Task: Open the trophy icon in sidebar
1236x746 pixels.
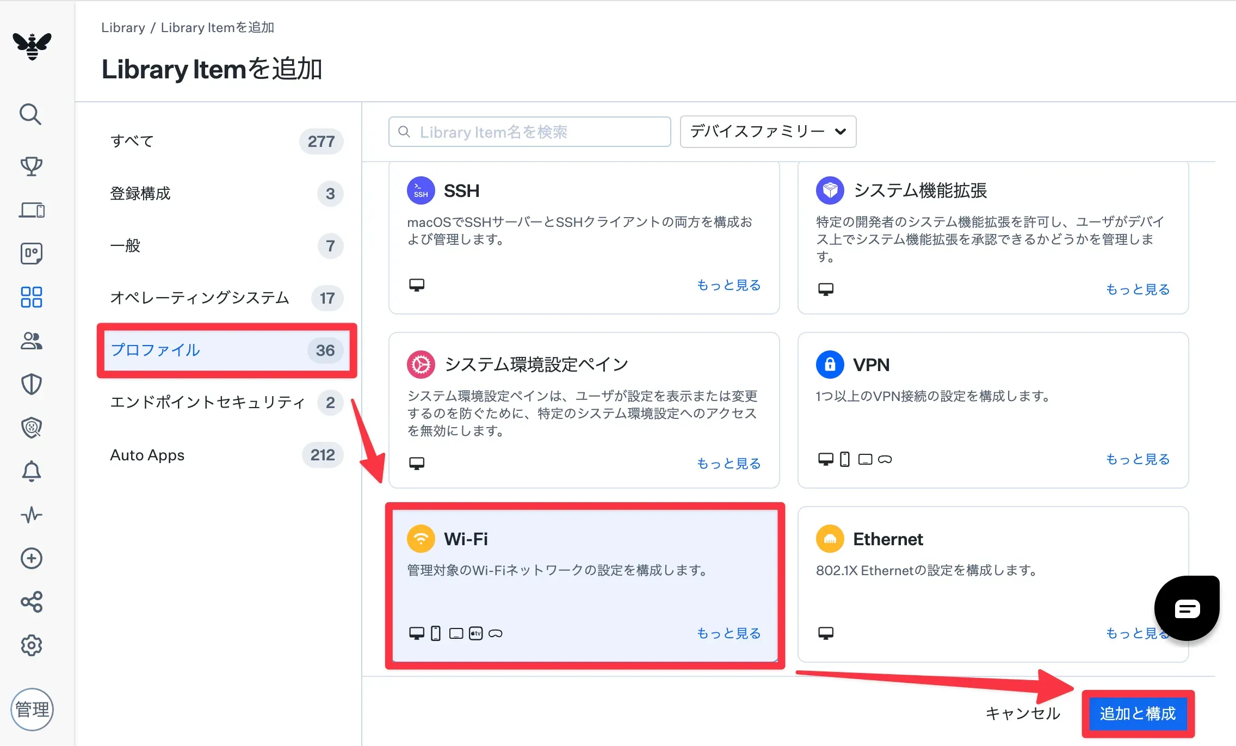Action: tap(31, 166)
